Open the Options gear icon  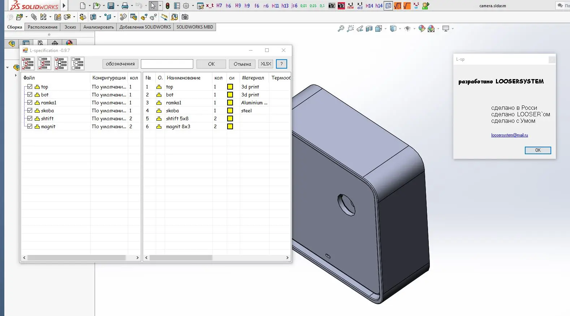point(186,6)
